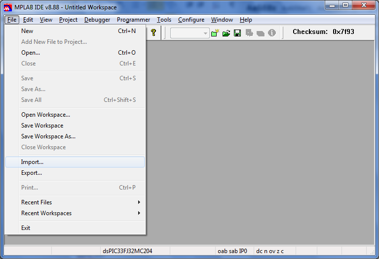Click the grayed Print... menu entry
This screenshot has height=259, width=379.
75,188
